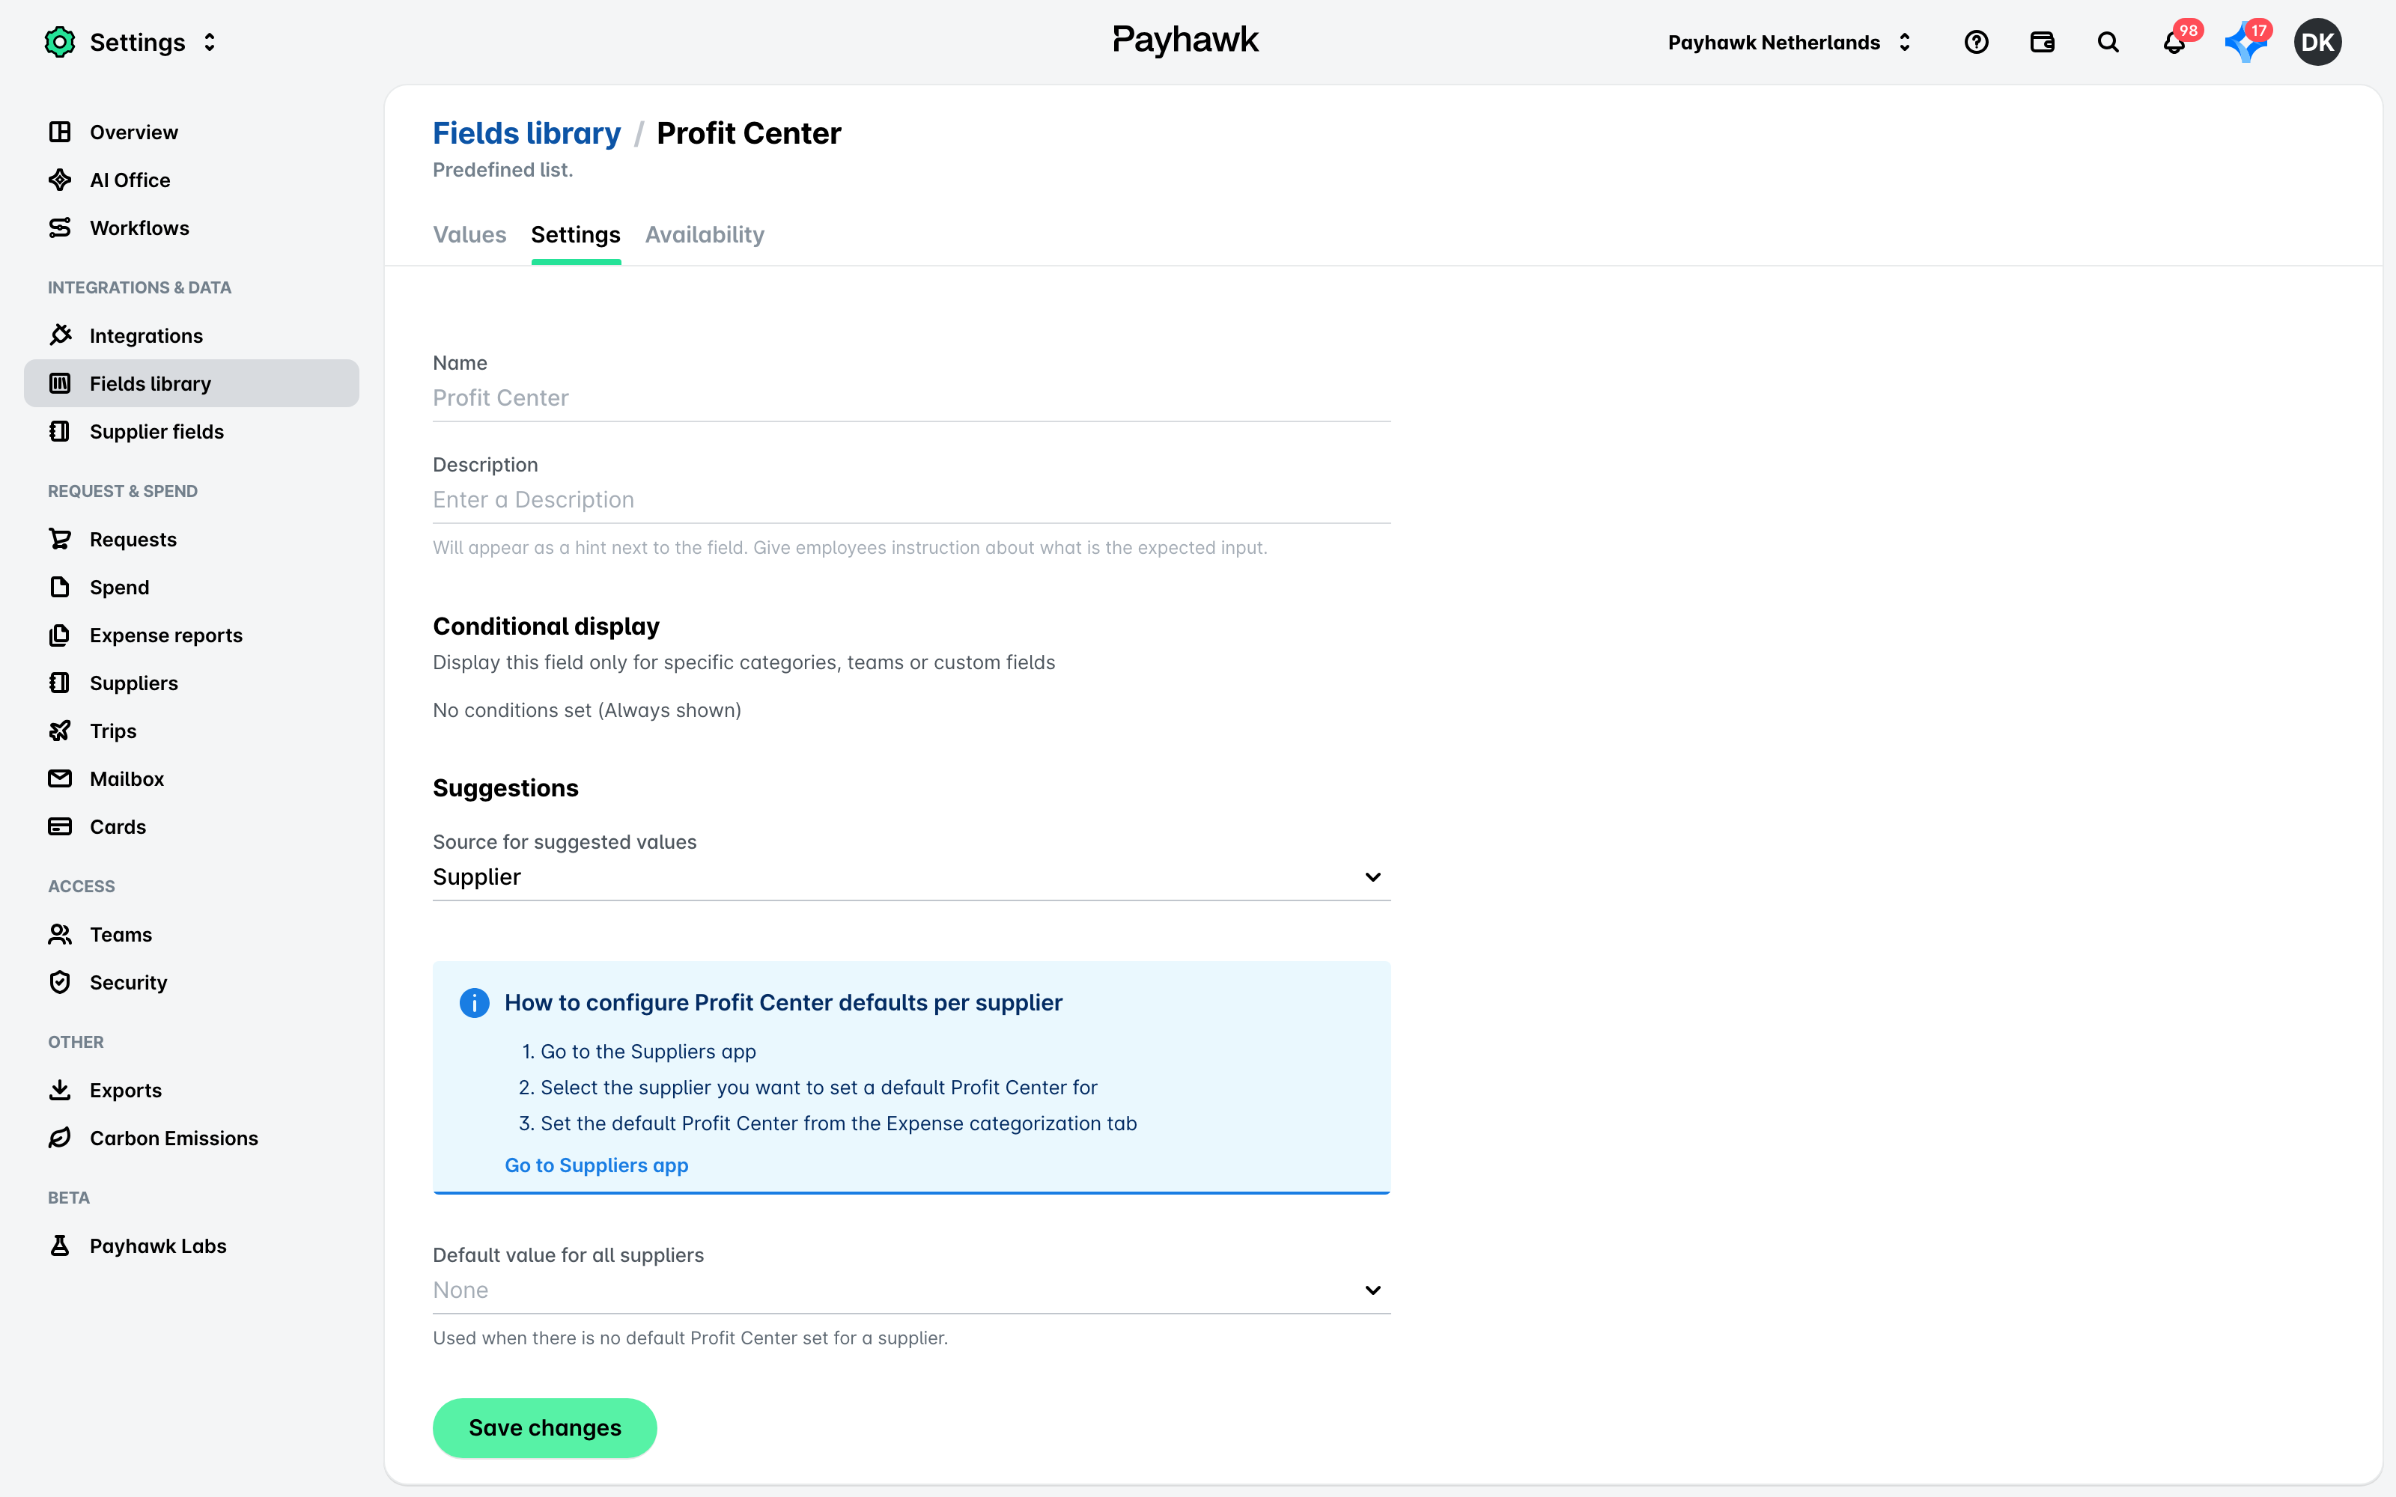Click the Requests cart icon
Image resolution: width=2396 pixels, height=1497 pixels.
[59, 540]
